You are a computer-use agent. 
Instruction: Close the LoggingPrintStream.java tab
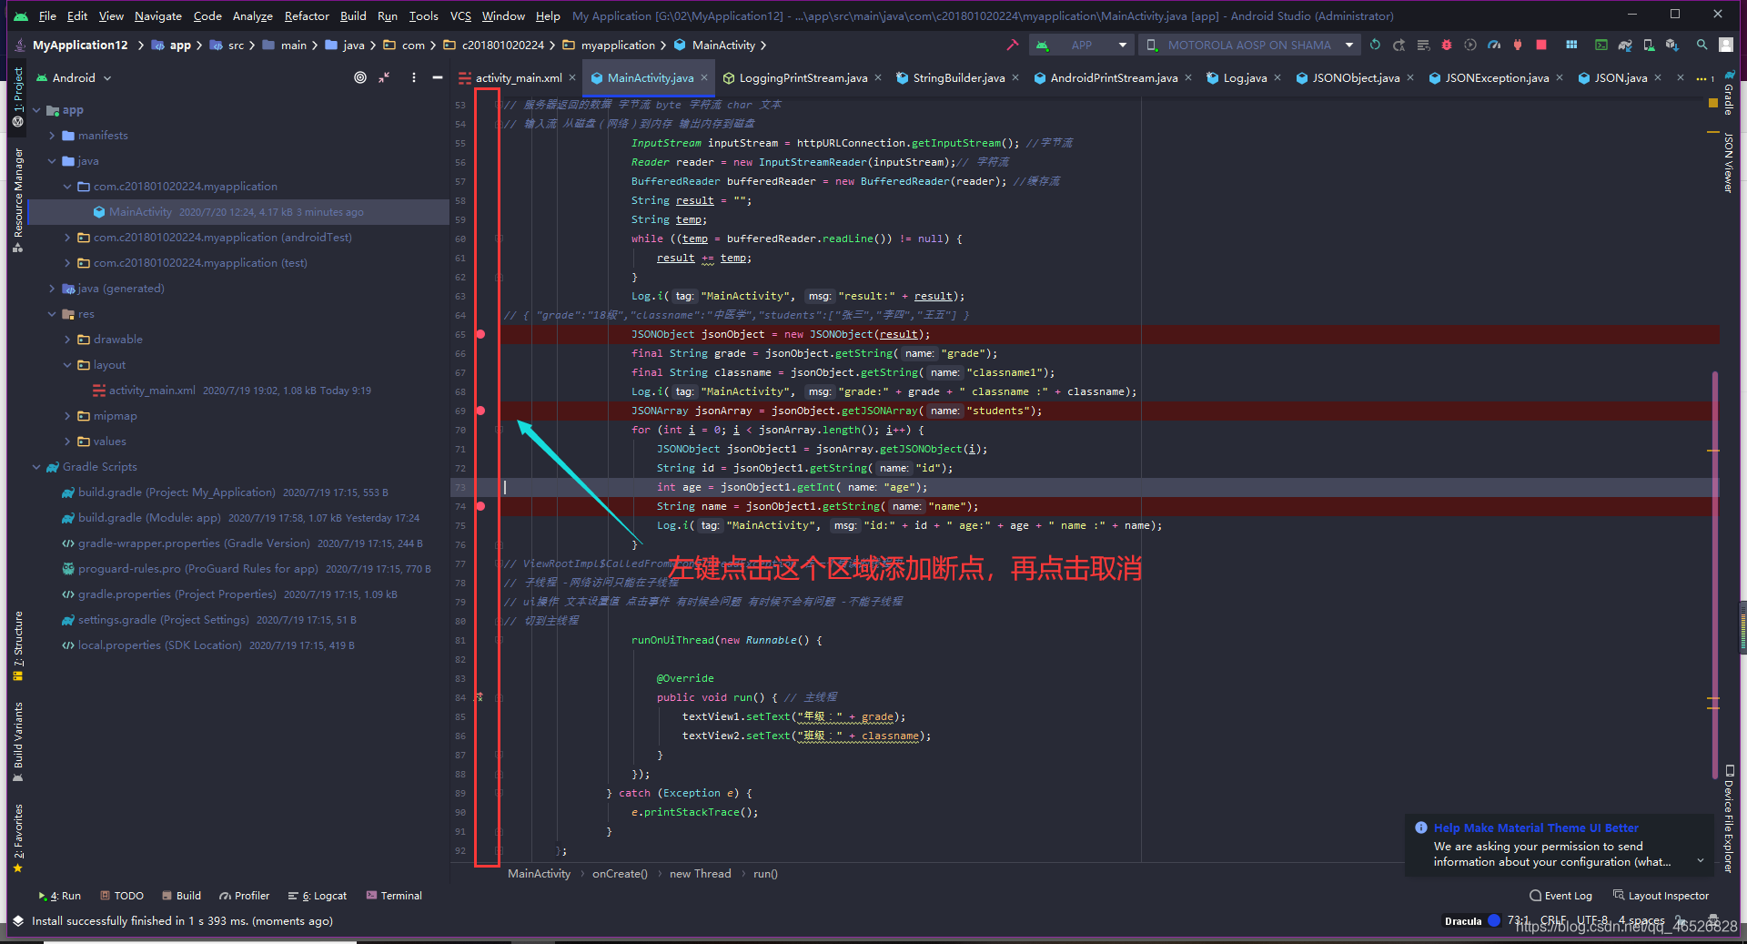pyautogui.click(x=878, y=77)
